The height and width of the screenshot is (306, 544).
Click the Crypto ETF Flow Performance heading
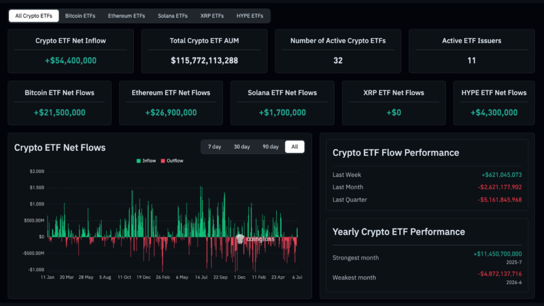(x=396, y=153)
